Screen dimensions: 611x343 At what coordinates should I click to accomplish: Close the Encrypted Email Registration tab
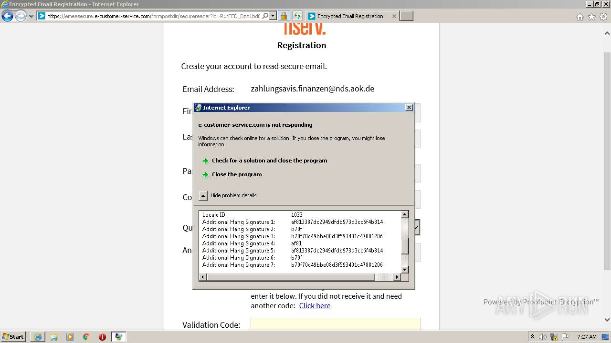[x=394, y=16]
